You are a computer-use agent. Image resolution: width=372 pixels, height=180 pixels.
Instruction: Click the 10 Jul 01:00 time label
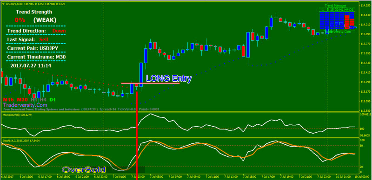click(343, 177)
